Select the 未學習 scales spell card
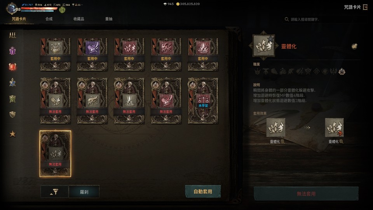 [203, 101]
